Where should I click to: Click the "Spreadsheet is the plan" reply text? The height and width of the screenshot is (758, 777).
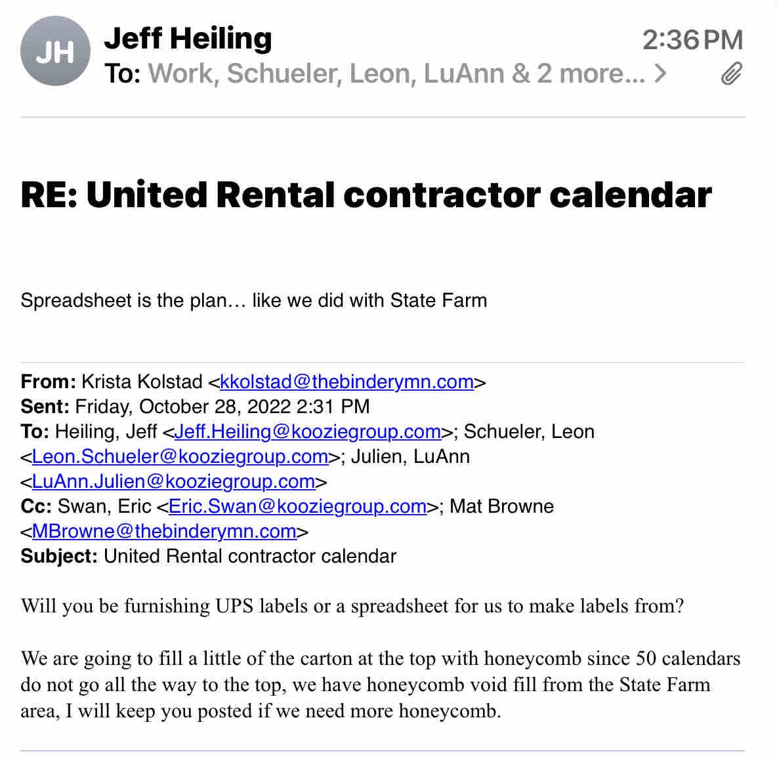254,300
